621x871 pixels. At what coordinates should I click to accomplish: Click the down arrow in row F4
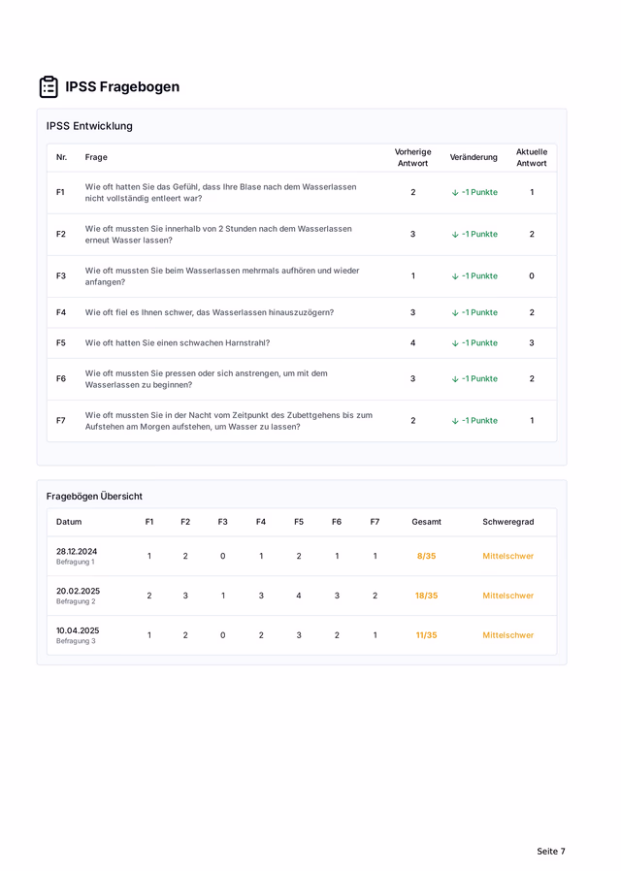click(x=455, y=312)
